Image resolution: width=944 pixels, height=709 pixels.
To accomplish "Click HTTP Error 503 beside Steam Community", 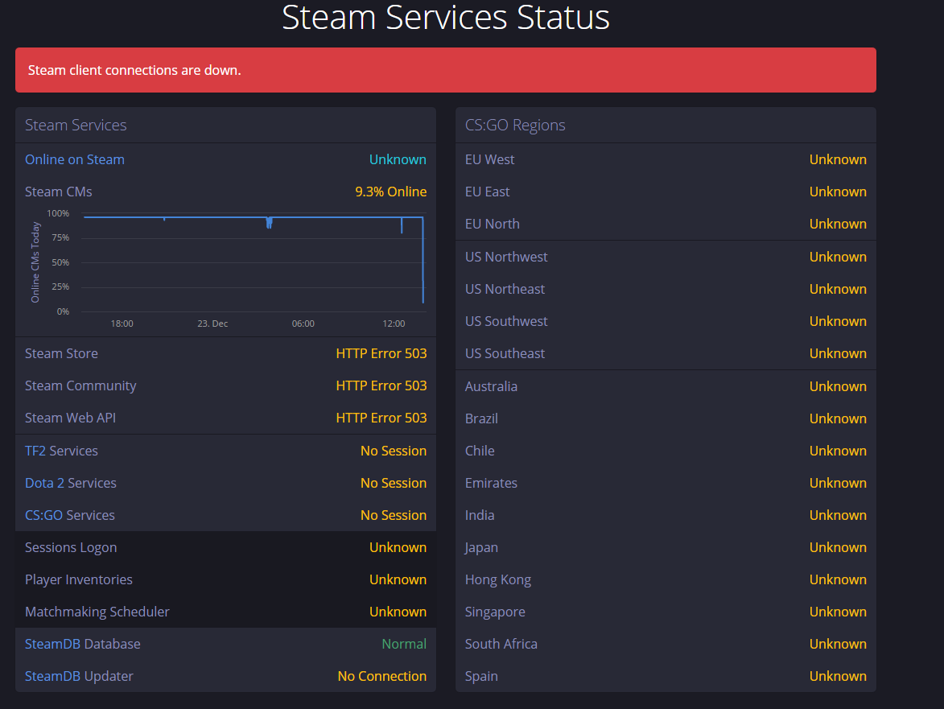I will coord(381,385).
